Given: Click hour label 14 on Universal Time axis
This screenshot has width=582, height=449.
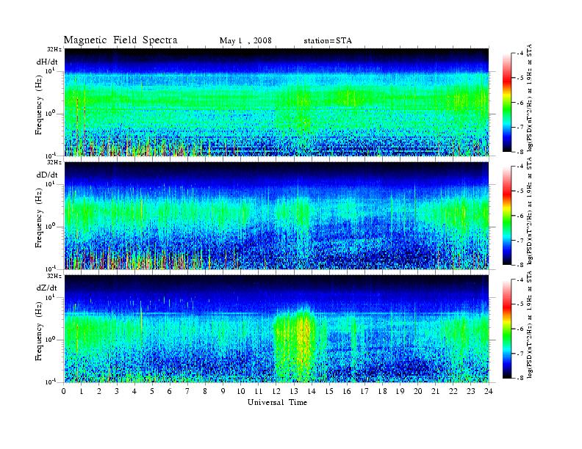Looking at the screenshot, I should click(312, 391).
